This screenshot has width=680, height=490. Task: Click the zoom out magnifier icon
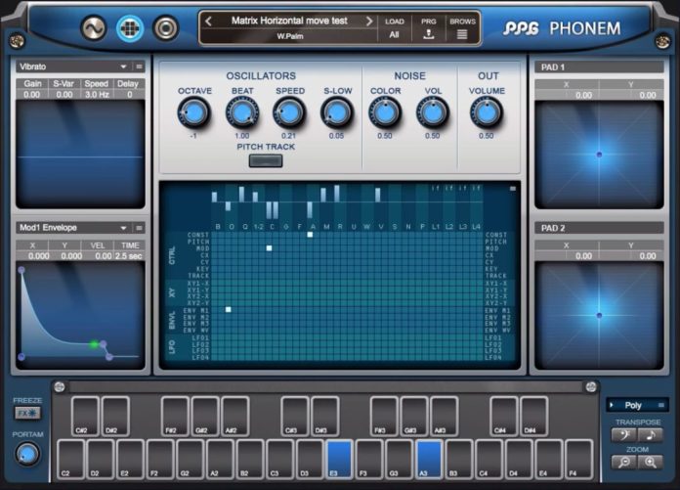(622, 462)
